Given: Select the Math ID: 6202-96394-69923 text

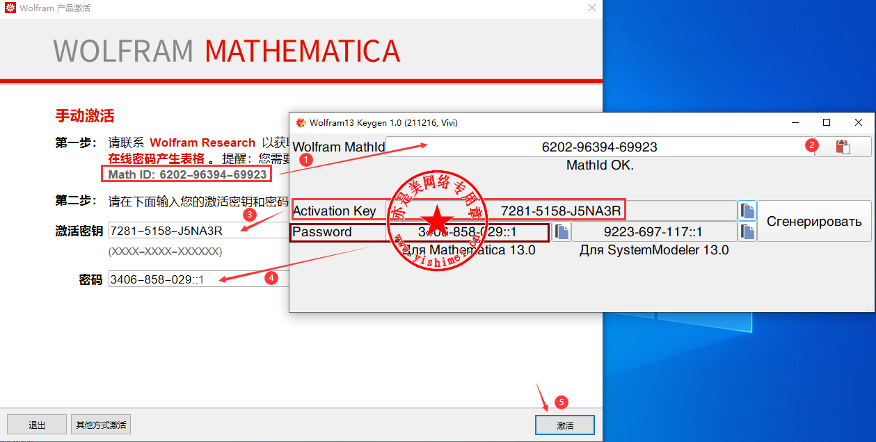Looking at the screenshot, I should tap(187, 174).
